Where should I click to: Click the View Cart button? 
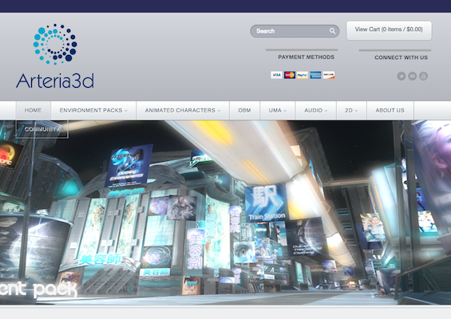389,30
